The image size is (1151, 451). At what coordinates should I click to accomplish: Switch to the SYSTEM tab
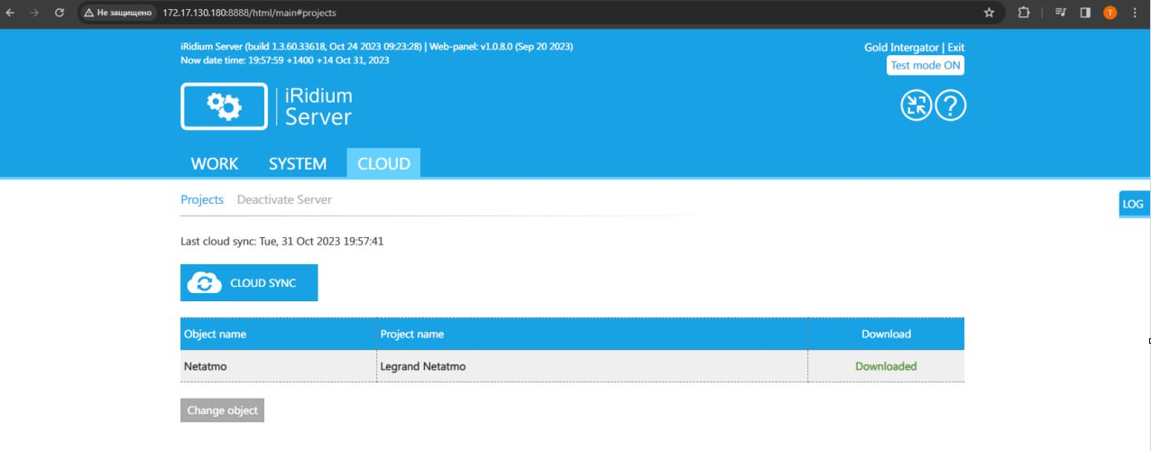[298, 163]
